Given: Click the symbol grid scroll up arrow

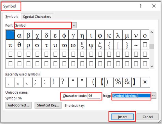Looking at the screenshot, I should click(x=152, y=32).
